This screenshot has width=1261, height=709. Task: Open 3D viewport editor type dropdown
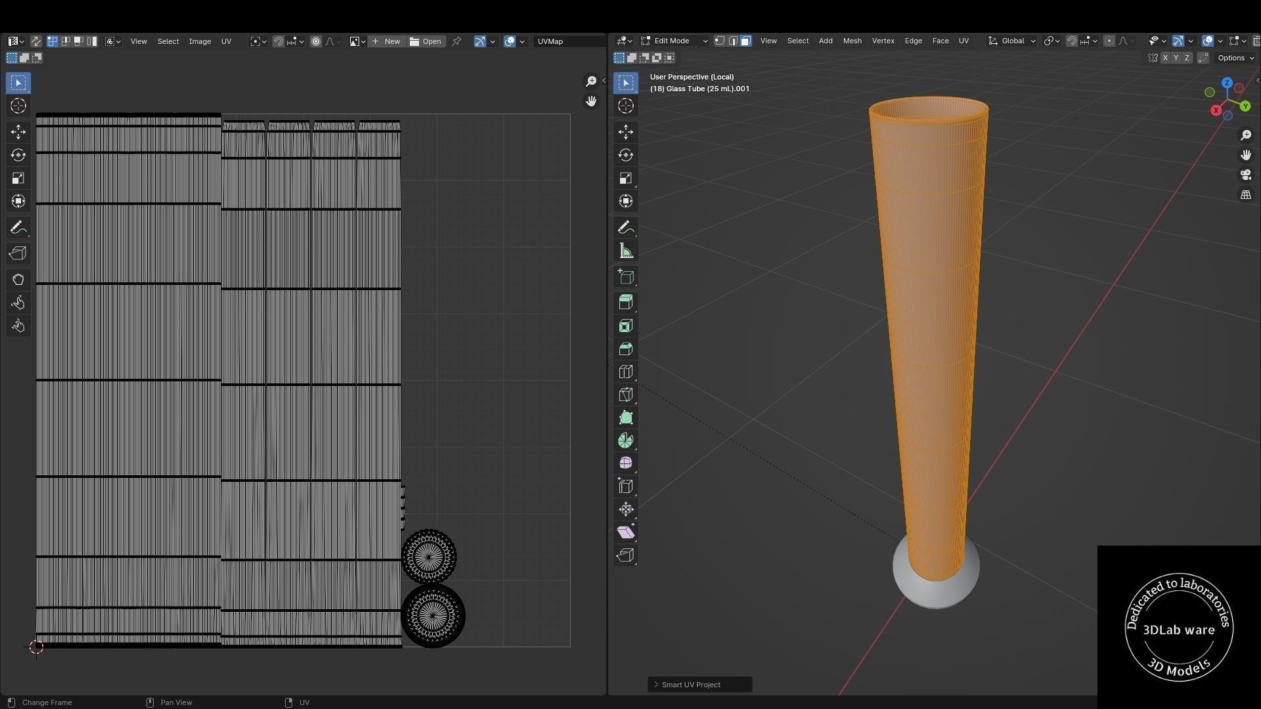[625, 41]
